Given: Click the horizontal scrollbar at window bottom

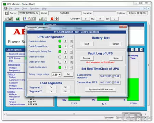Looking at the screenshot, I should pyautogui.click(x=75, y=114).
